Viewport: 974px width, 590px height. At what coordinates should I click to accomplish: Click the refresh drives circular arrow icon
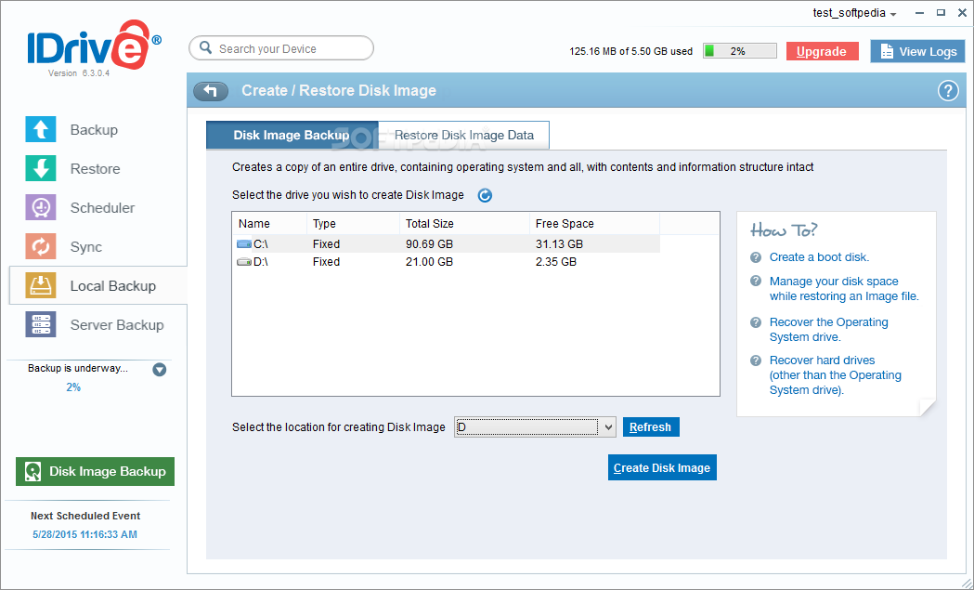click(x=485, y=195)
